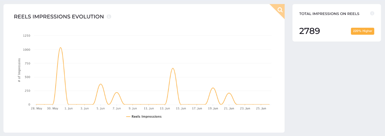Screen dimensions: 385x136
Task: Click the 220% Higher badge
Action: 363,31
